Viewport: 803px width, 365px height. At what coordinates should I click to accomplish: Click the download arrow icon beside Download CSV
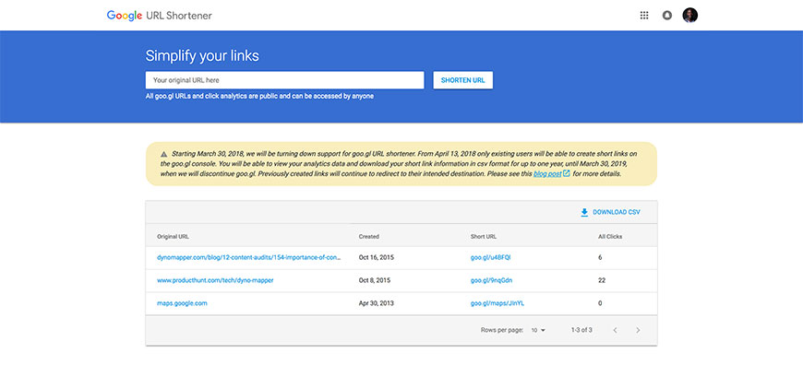(x=584, y=212)
